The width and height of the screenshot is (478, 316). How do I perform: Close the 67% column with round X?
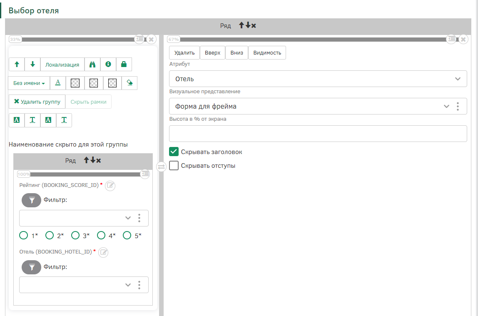pyautogui.click(x=463, y=39)
